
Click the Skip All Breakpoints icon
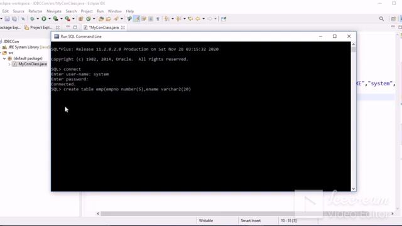(23, 19)
